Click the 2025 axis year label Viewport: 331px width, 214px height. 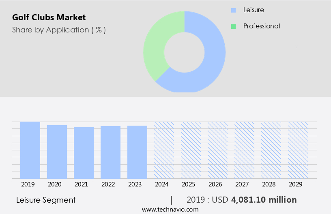pyautogui.click(x=189, y=184)
